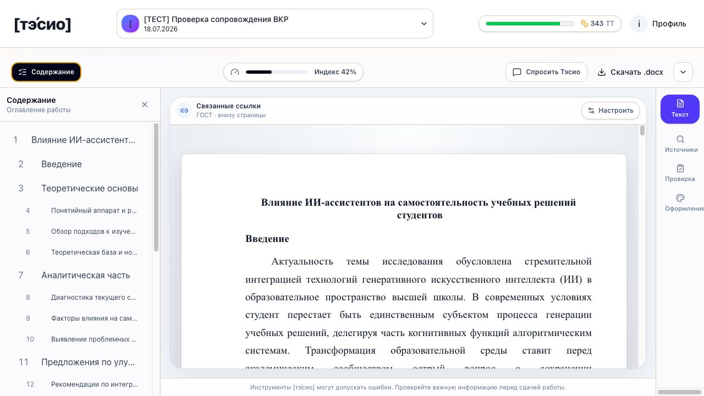Click the gauge icon beside Индекс

tap(235, 72)
